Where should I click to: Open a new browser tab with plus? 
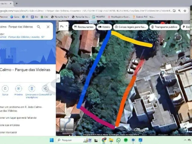click(x=16, y=3)
